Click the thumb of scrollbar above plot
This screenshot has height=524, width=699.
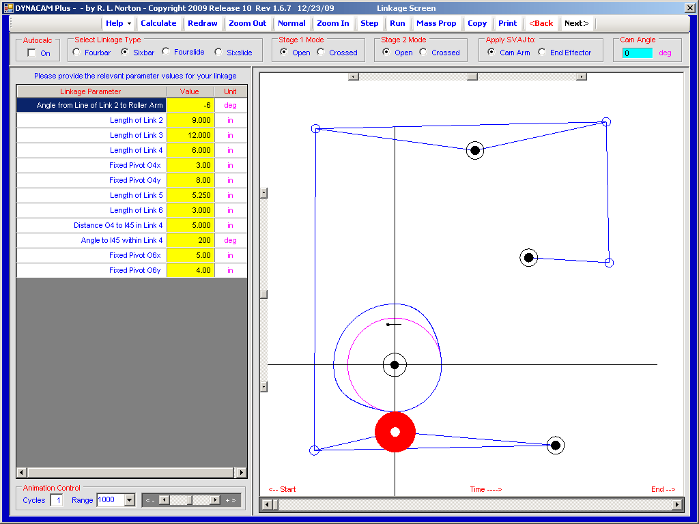[472, 76]
